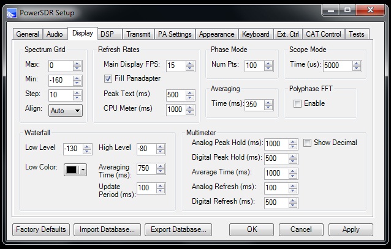Click the black Low Color swatch
Image resolution: width=391 pixels, height=249 pixels.
point(71,170)
